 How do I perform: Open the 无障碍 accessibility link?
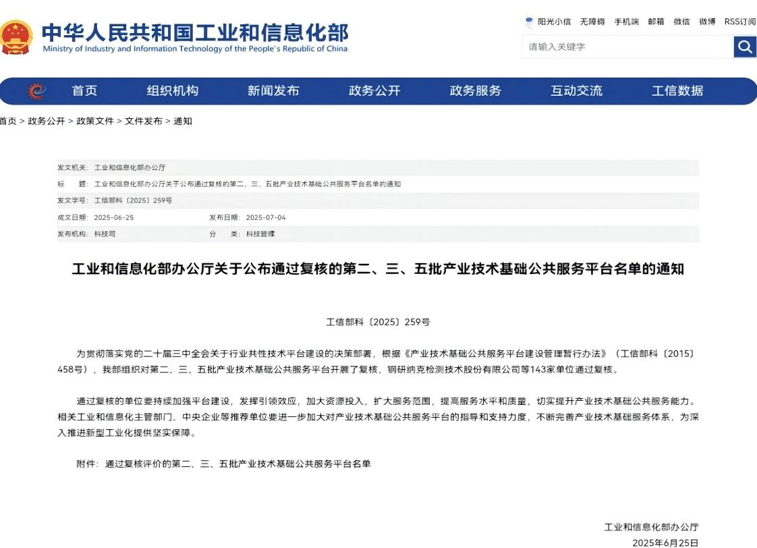point(592,22)
